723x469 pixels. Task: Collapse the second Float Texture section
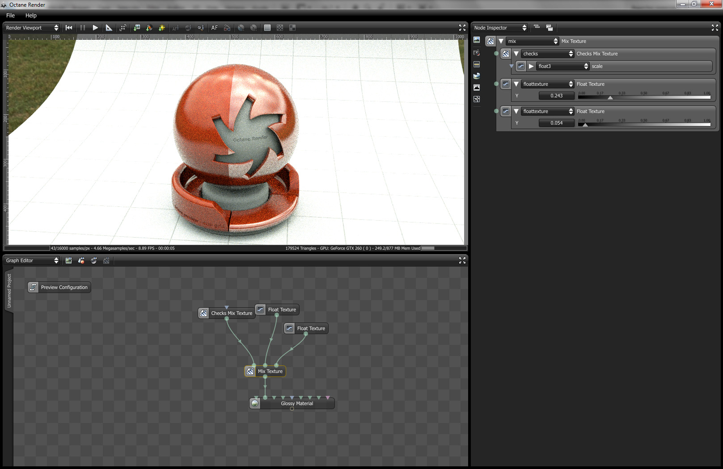tap(516, 111)
